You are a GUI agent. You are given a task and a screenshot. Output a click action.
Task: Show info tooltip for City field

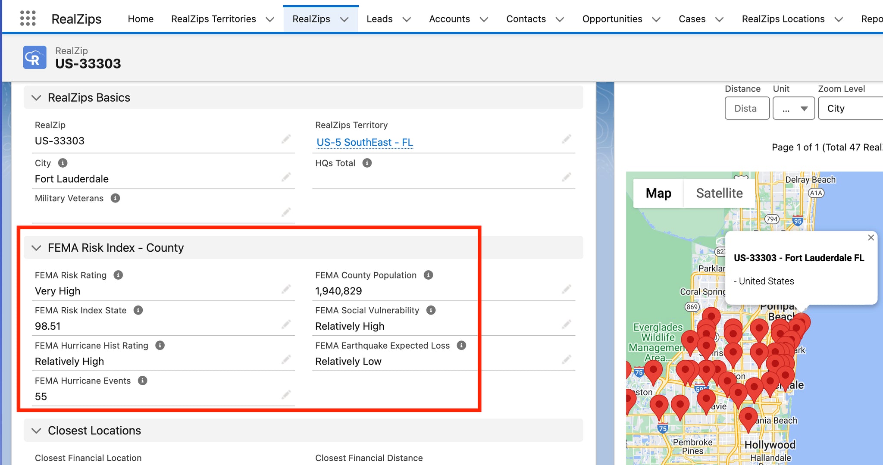click(63, 163)
